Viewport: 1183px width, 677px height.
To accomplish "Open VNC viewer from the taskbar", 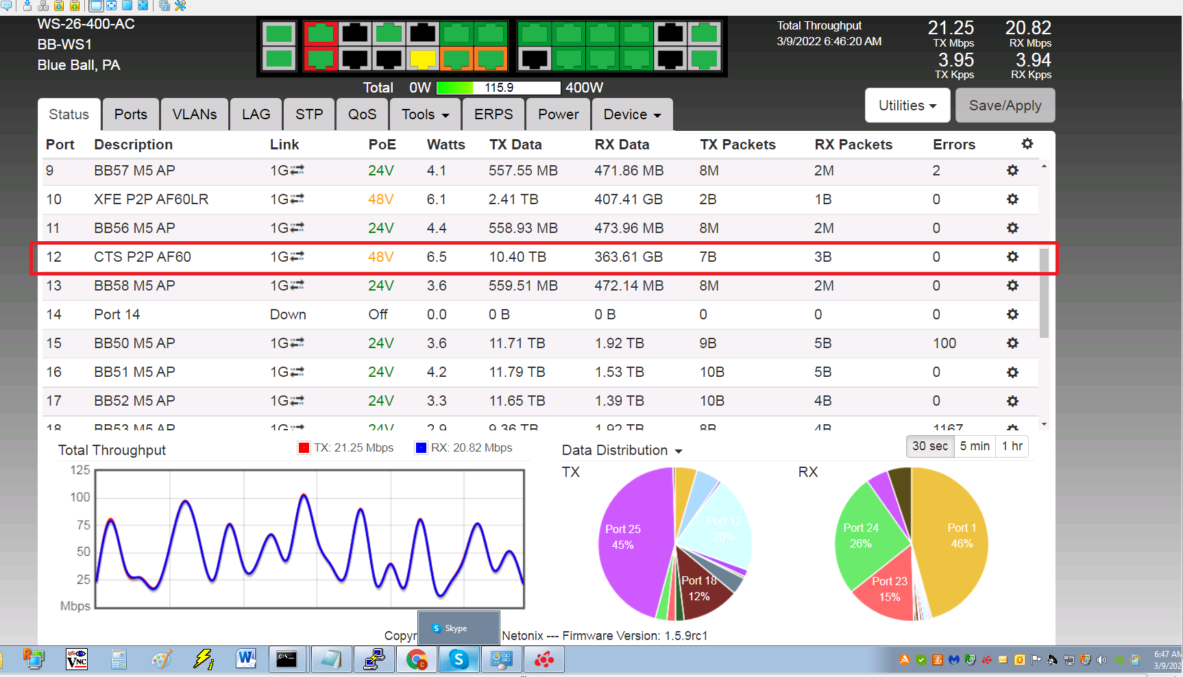I will coord(76,660).
